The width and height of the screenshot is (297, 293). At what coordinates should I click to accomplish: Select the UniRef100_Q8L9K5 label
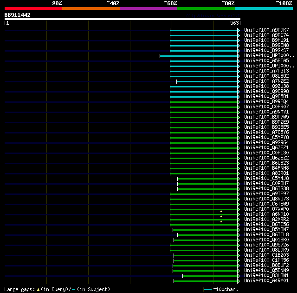point(266,250)
